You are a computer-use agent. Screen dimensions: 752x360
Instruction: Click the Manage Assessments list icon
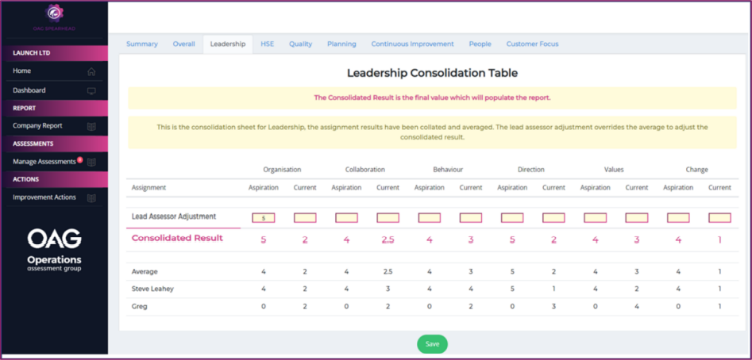pos(91,163)
